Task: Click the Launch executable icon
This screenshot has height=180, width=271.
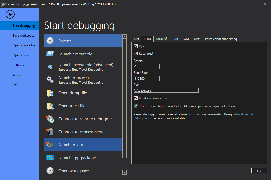Action: 50,54
